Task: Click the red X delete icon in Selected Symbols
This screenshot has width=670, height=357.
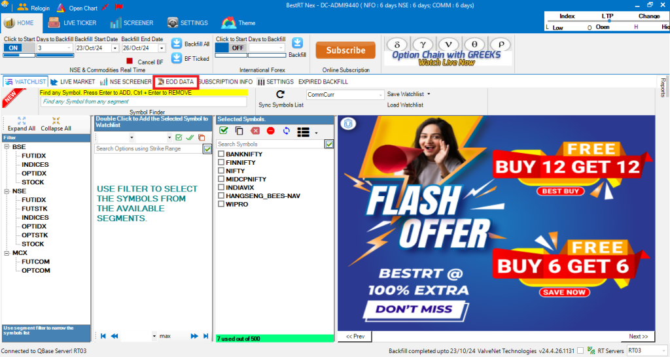Action: coord(255,131)
